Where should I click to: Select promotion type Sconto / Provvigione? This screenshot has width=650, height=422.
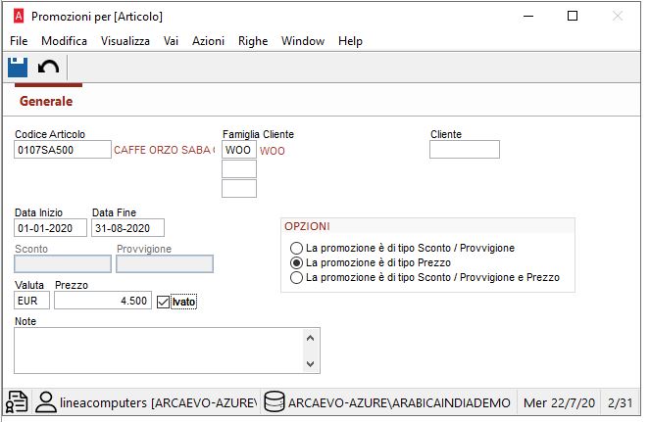pyautogui.click(x=296, y=249)
